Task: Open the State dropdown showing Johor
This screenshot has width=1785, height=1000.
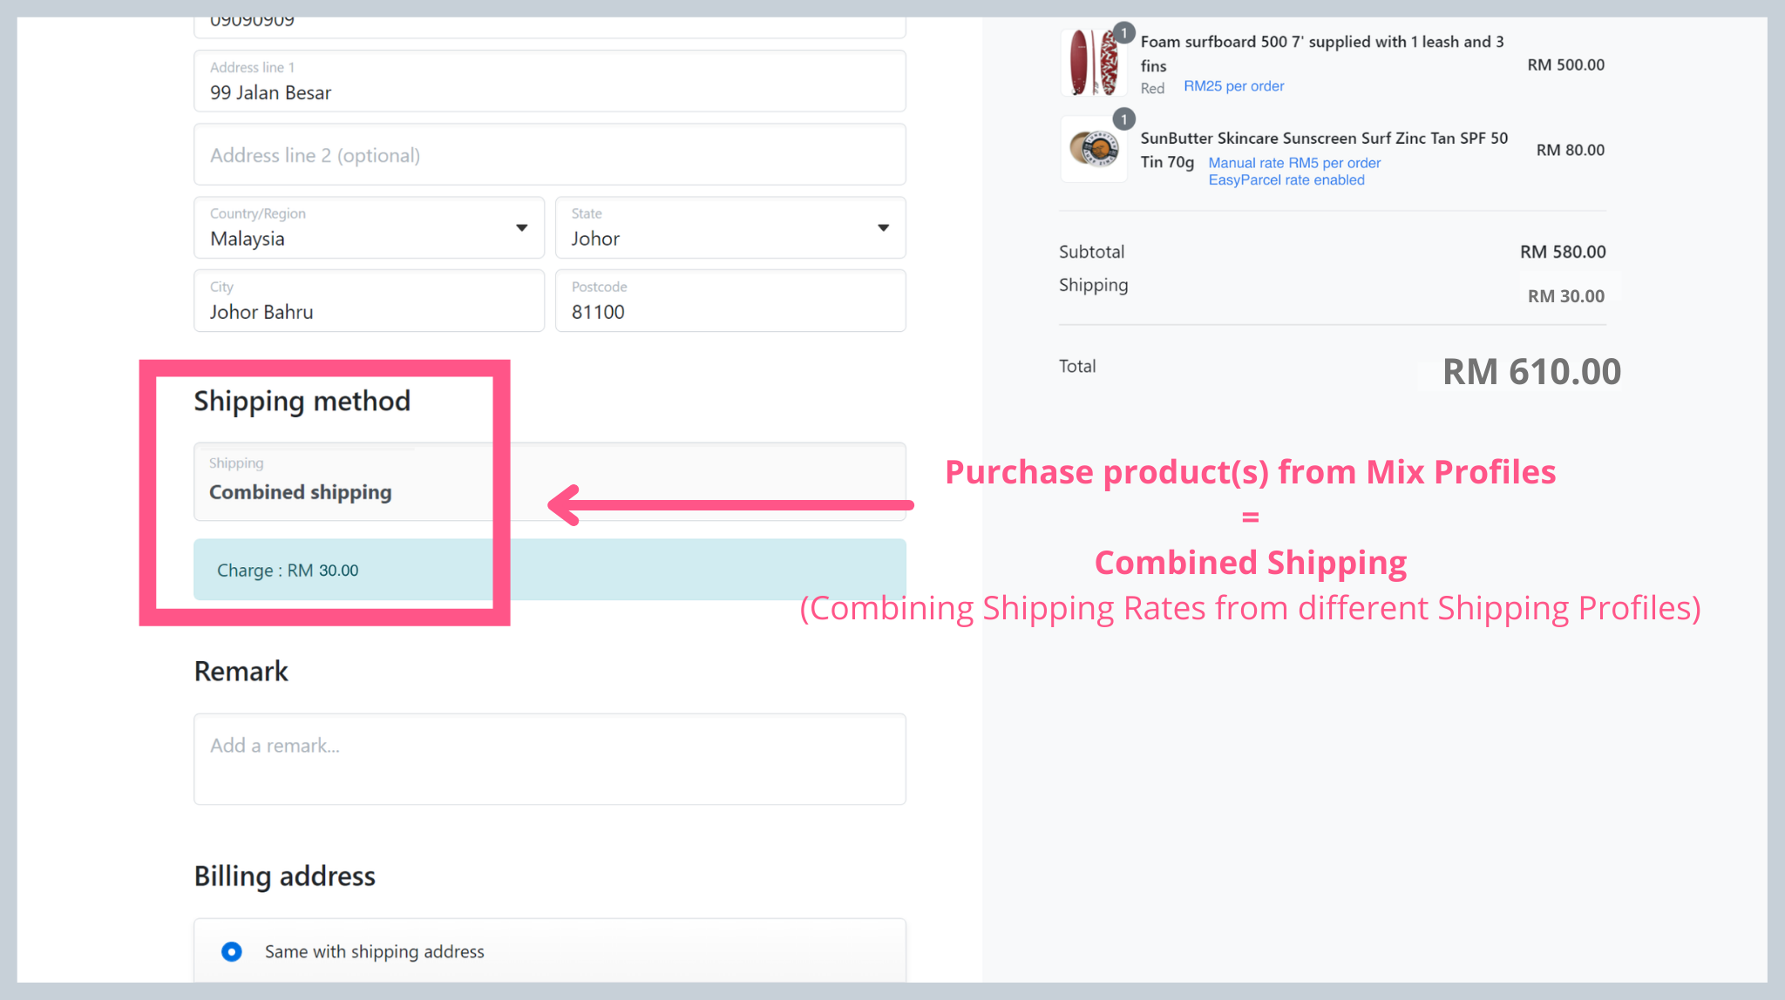Action: point(730,227)
